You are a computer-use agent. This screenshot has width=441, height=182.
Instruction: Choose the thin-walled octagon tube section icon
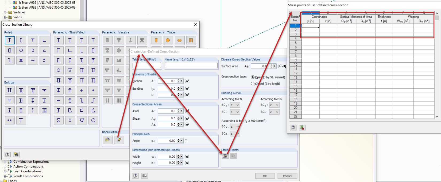pos(93,120)
